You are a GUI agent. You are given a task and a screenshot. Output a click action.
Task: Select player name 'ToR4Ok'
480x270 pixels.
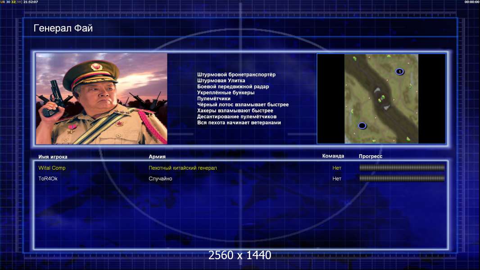(x=48, y=179)
